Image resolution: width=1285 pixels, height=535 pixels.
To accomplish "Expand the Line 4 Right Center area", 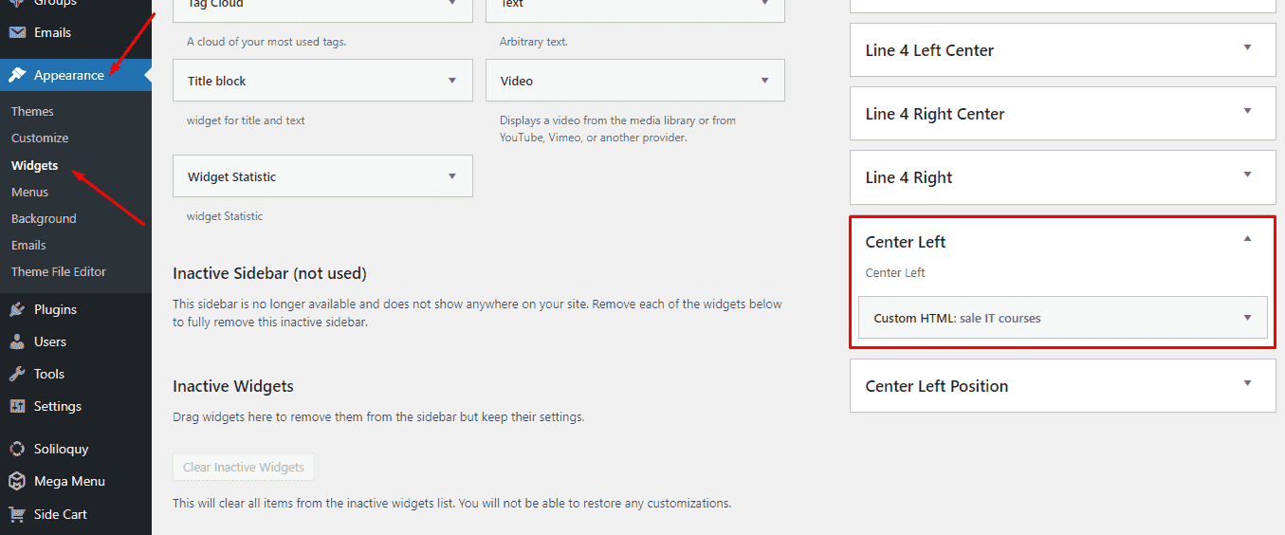I will (1247, 111).
